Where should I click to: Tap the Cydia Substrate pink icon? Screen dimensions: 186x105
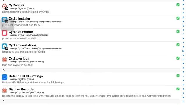click(x=5, y=33)
